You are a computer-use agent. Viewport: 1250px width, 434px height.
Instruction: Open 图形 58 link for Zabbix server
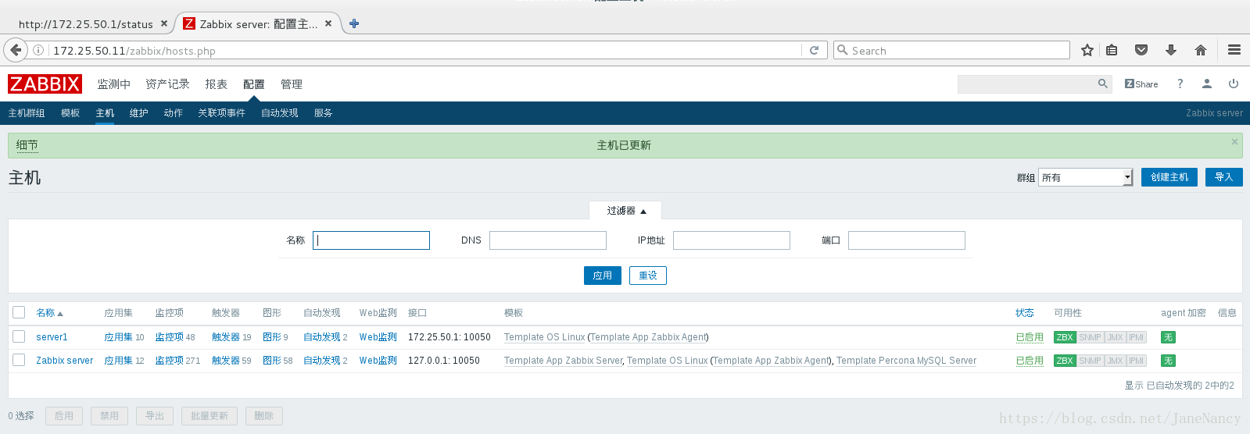tap(271, 361)
